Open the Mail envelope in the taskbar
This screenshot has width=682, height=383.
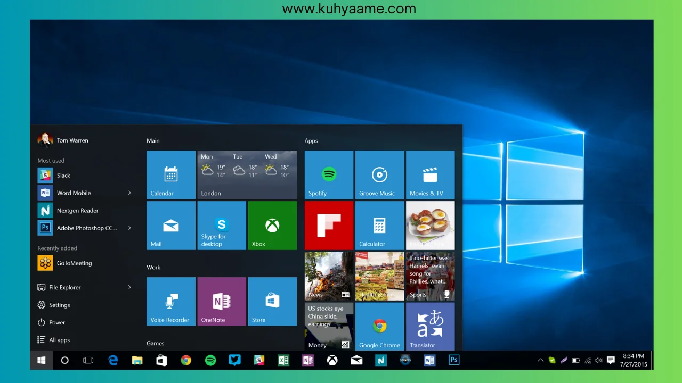click(356, 360)
